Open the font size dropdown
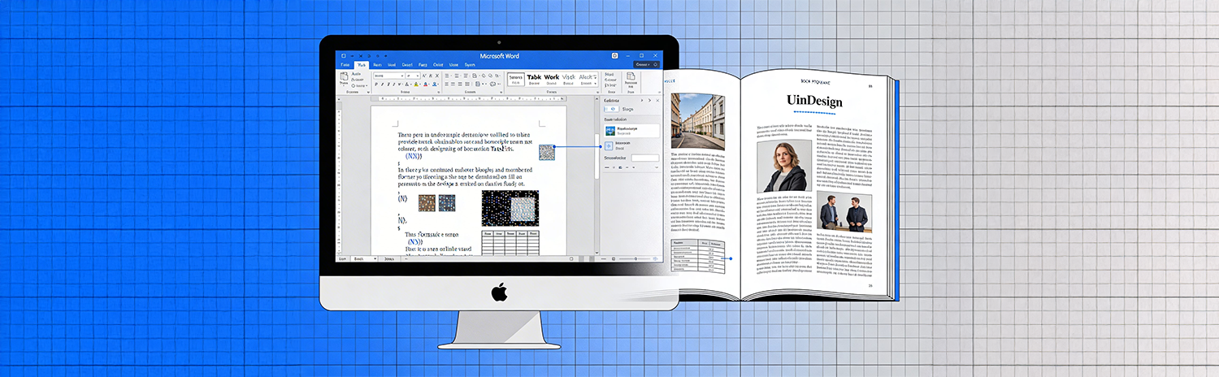Screen dimensions: 1219x377 coord(412,76)
